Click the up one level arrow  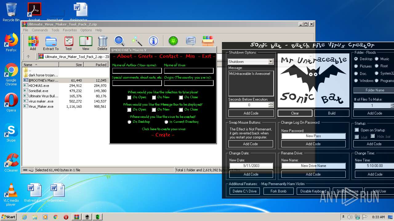point(28,56)
